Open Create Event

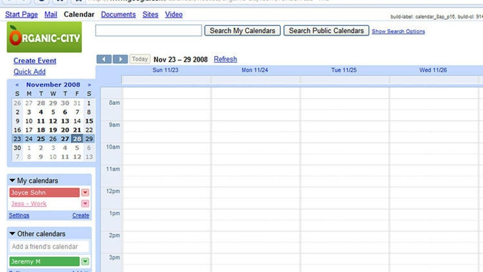coord(34,61)
